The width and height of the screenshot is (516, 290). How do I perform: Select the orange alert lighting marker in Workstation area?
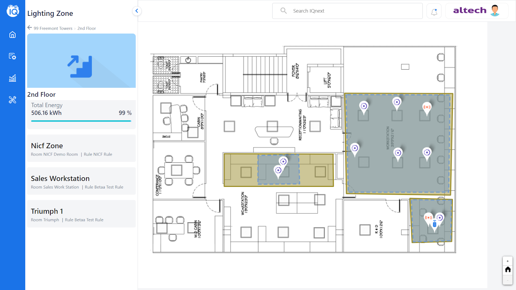[x=426, y=106]
